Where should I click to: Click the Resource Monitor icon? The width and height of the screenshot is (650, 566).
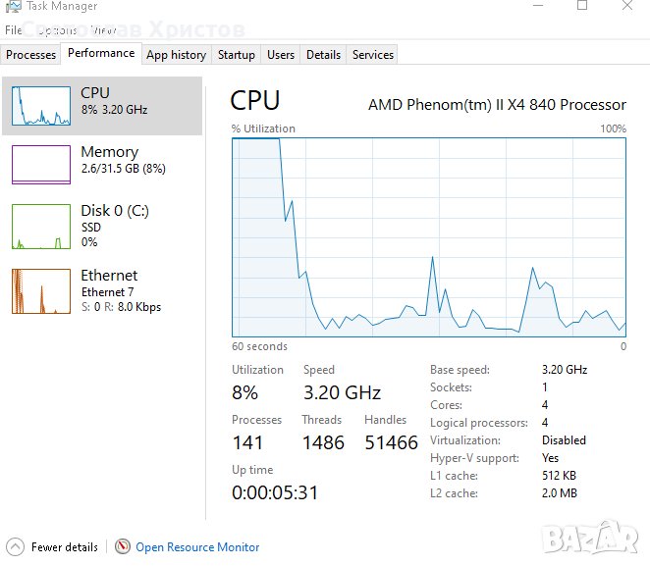click(123, 547)
